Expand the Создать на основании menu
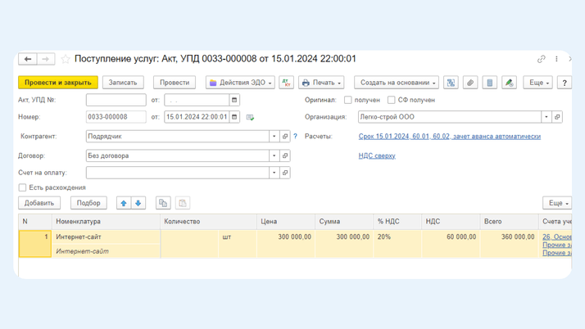The height and width of the screenshot is (329, 585). (397, 83)
